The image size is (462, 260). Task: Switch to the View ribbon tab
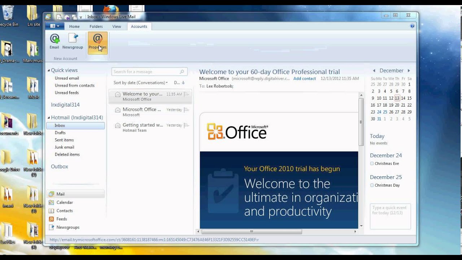(117, 26)
